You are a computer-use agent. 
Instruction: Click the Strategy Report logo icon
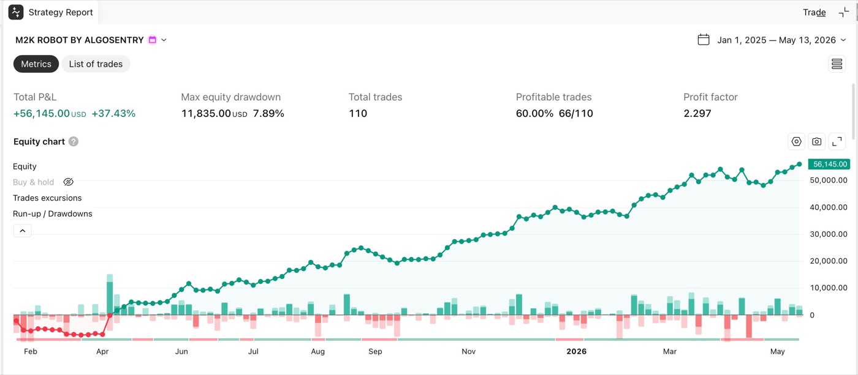click(x=16, y=12)
